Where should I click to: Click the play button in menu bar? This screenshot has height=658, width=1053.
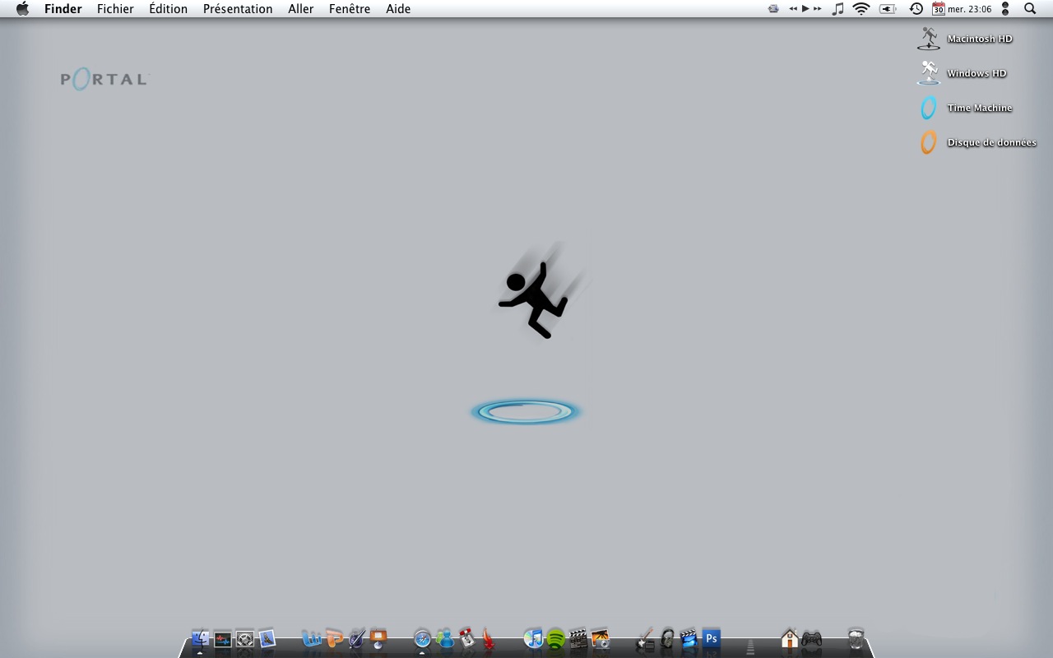(x=805, y=9)
